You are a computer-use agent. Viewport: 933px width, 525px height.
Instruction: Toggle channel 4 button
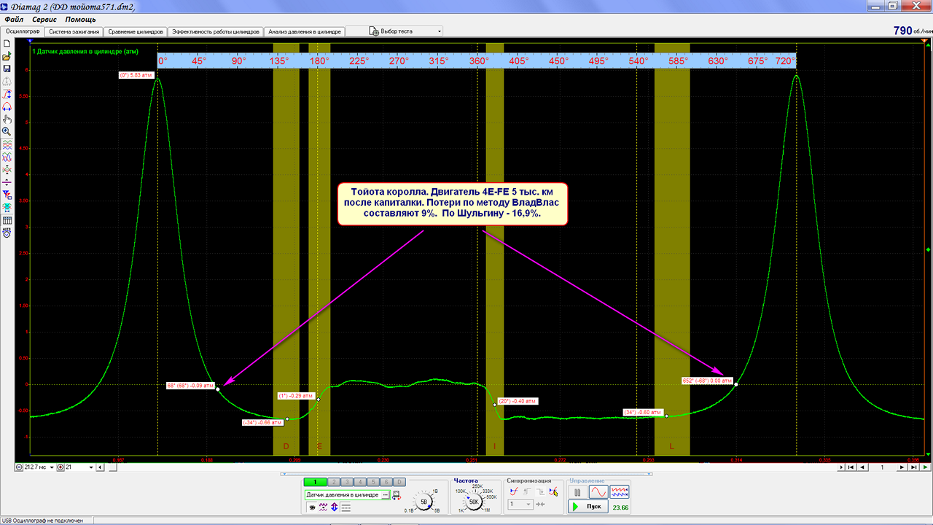pyautogui.click(x=360, y=482)
